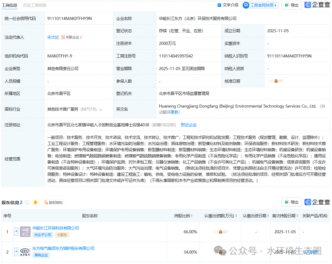Expand the 国标行业 M7519 dropdown chevron
Viewport: 332px width, 264px height.
[x=101, y=109]
